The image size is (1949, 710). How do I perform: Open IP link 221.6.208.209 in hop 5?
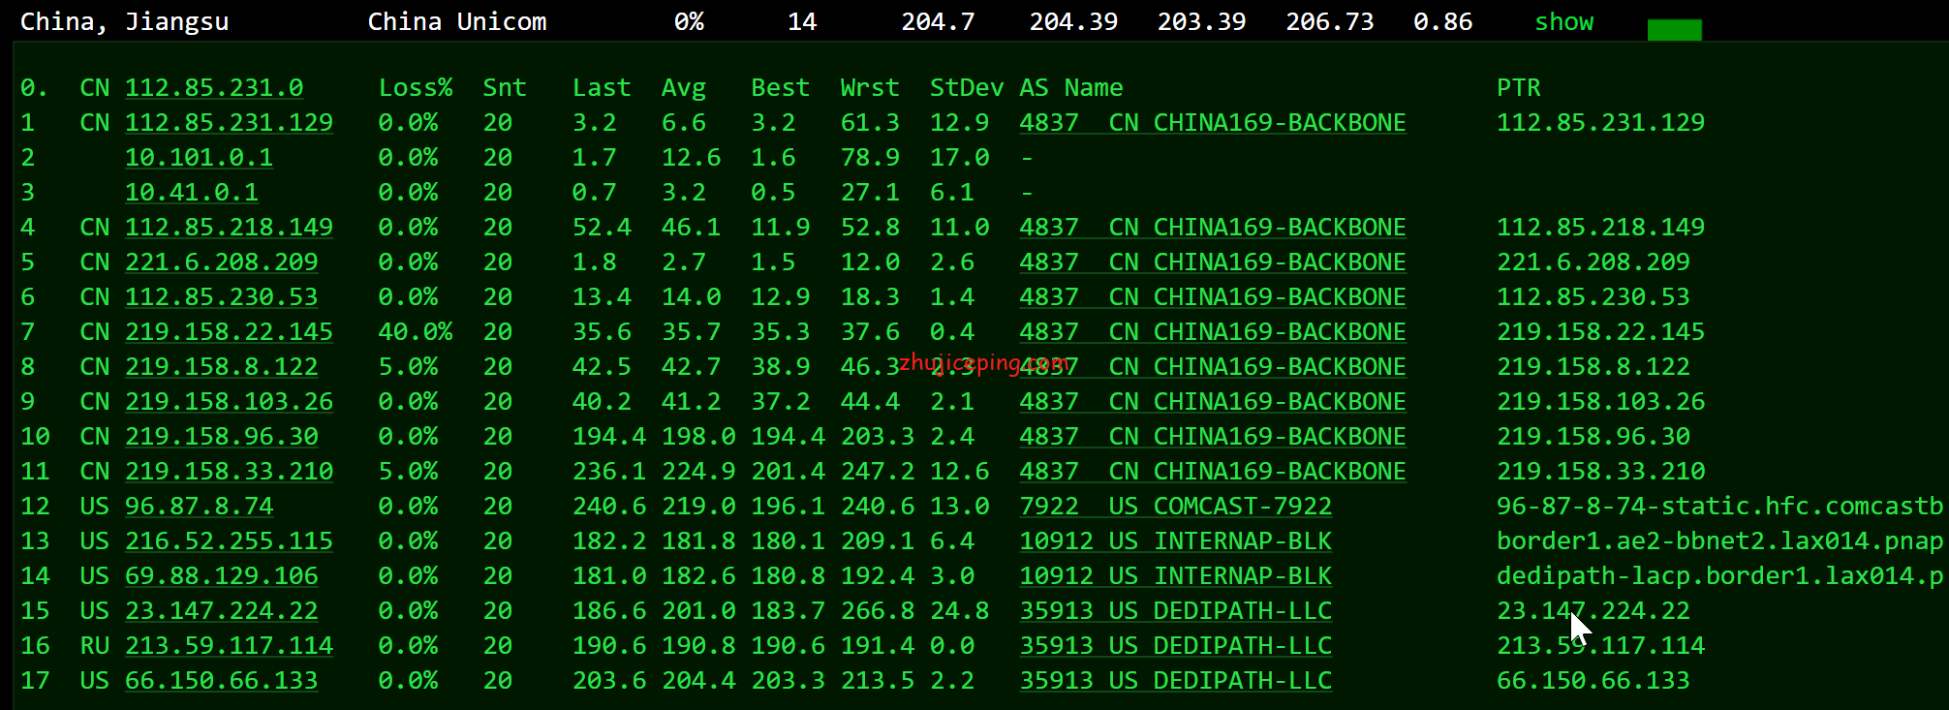point(222,262)
